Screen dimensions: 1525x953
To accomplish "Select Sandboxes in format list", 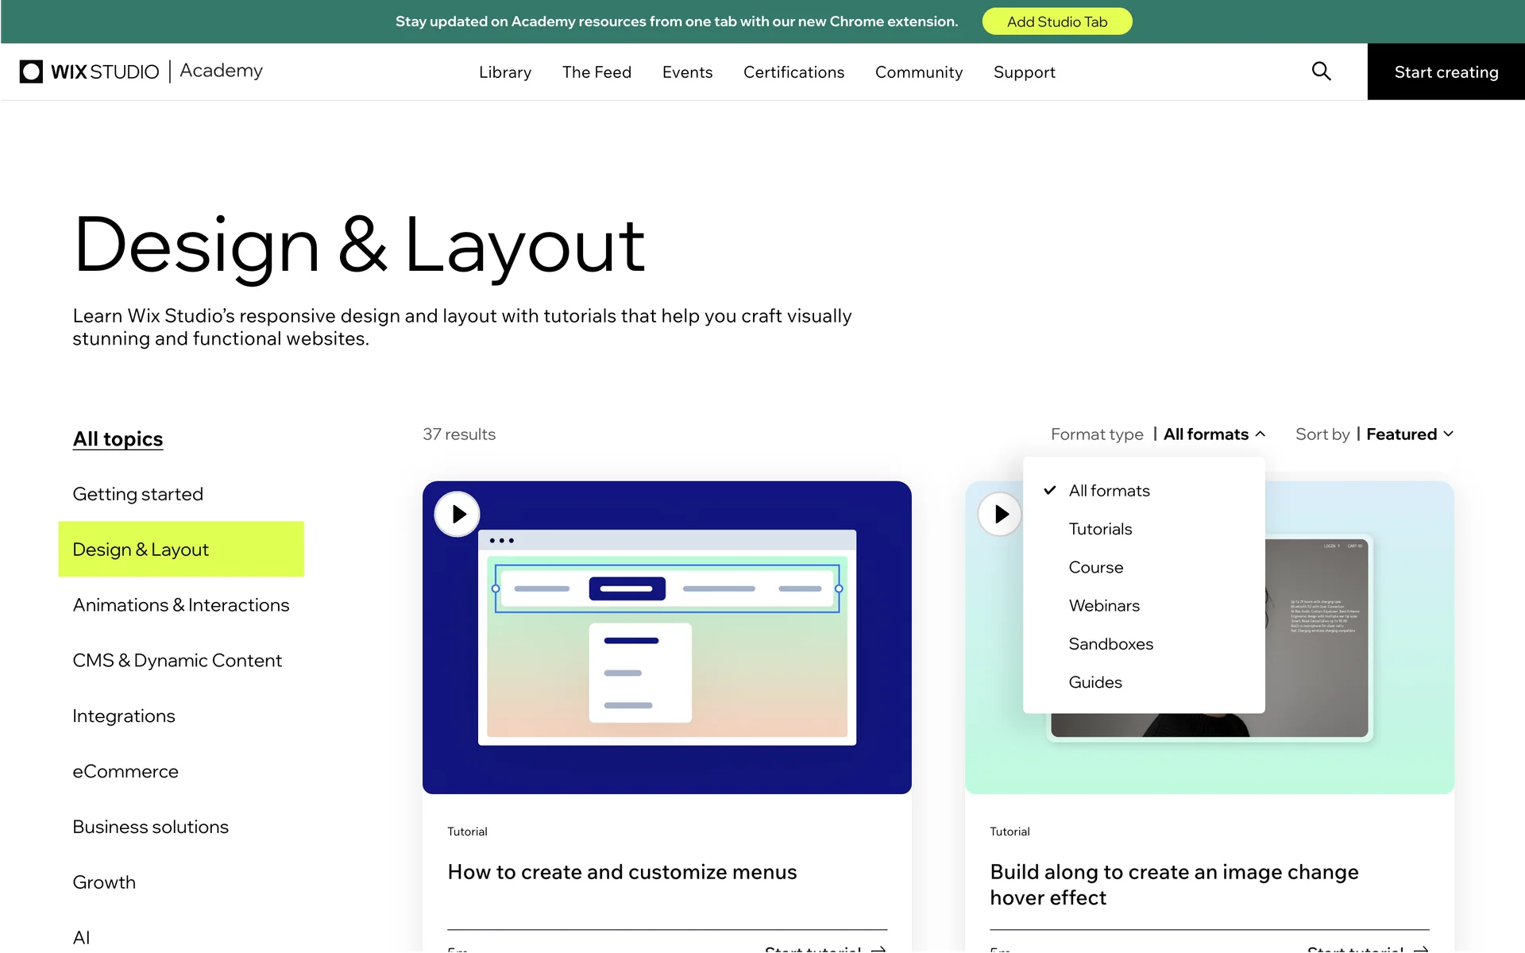I will 1110,644.
